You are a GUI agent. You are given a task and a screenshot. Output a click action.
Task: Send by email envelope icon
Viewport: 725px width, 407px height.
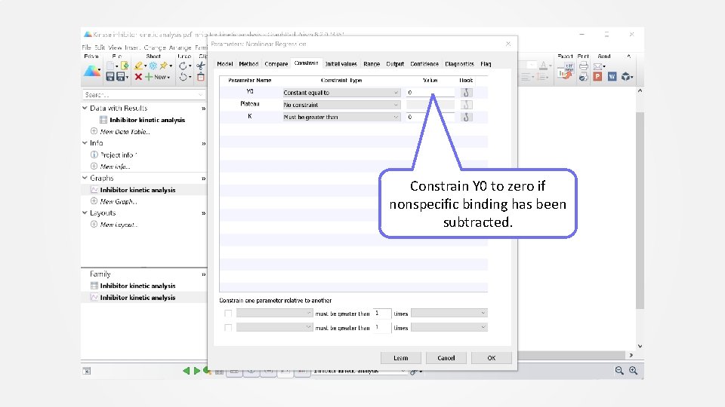pos(598,66)
